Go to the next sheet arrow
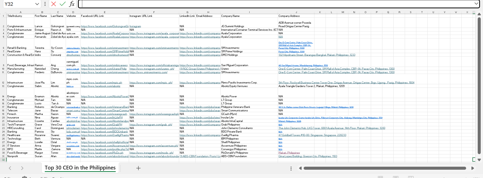 click(x=22, y=168)
